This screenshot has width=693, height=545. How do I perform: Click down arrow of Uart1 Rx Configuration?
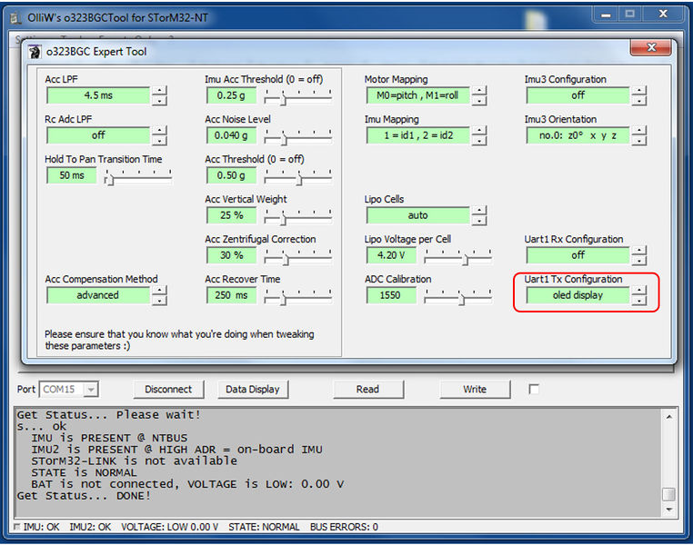click(639, 261)
